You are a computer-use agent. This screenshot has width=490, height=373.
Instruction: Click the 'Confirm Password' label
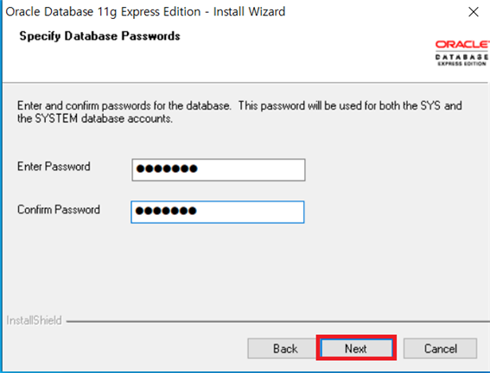pos(59,210)
